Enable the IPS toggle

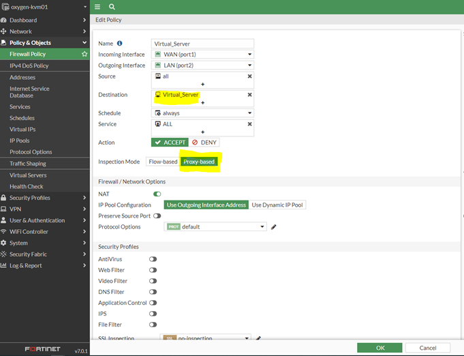153,314
